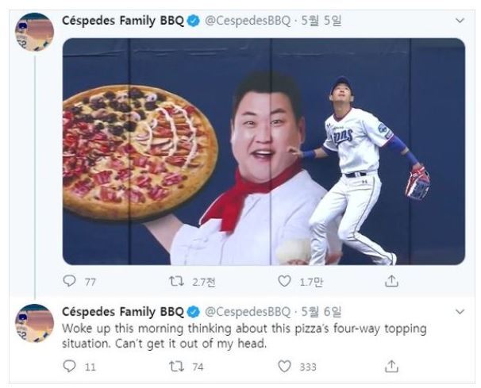
Task: Share the second tweet via upload icon
Action: tap(391, 366)
